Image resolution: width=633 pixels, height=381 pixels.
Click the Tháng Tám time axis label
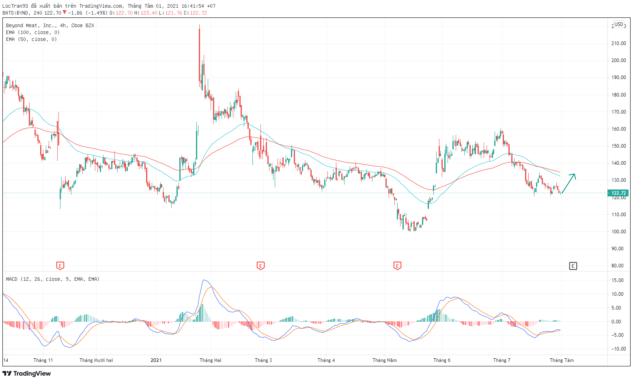[562, 360]
